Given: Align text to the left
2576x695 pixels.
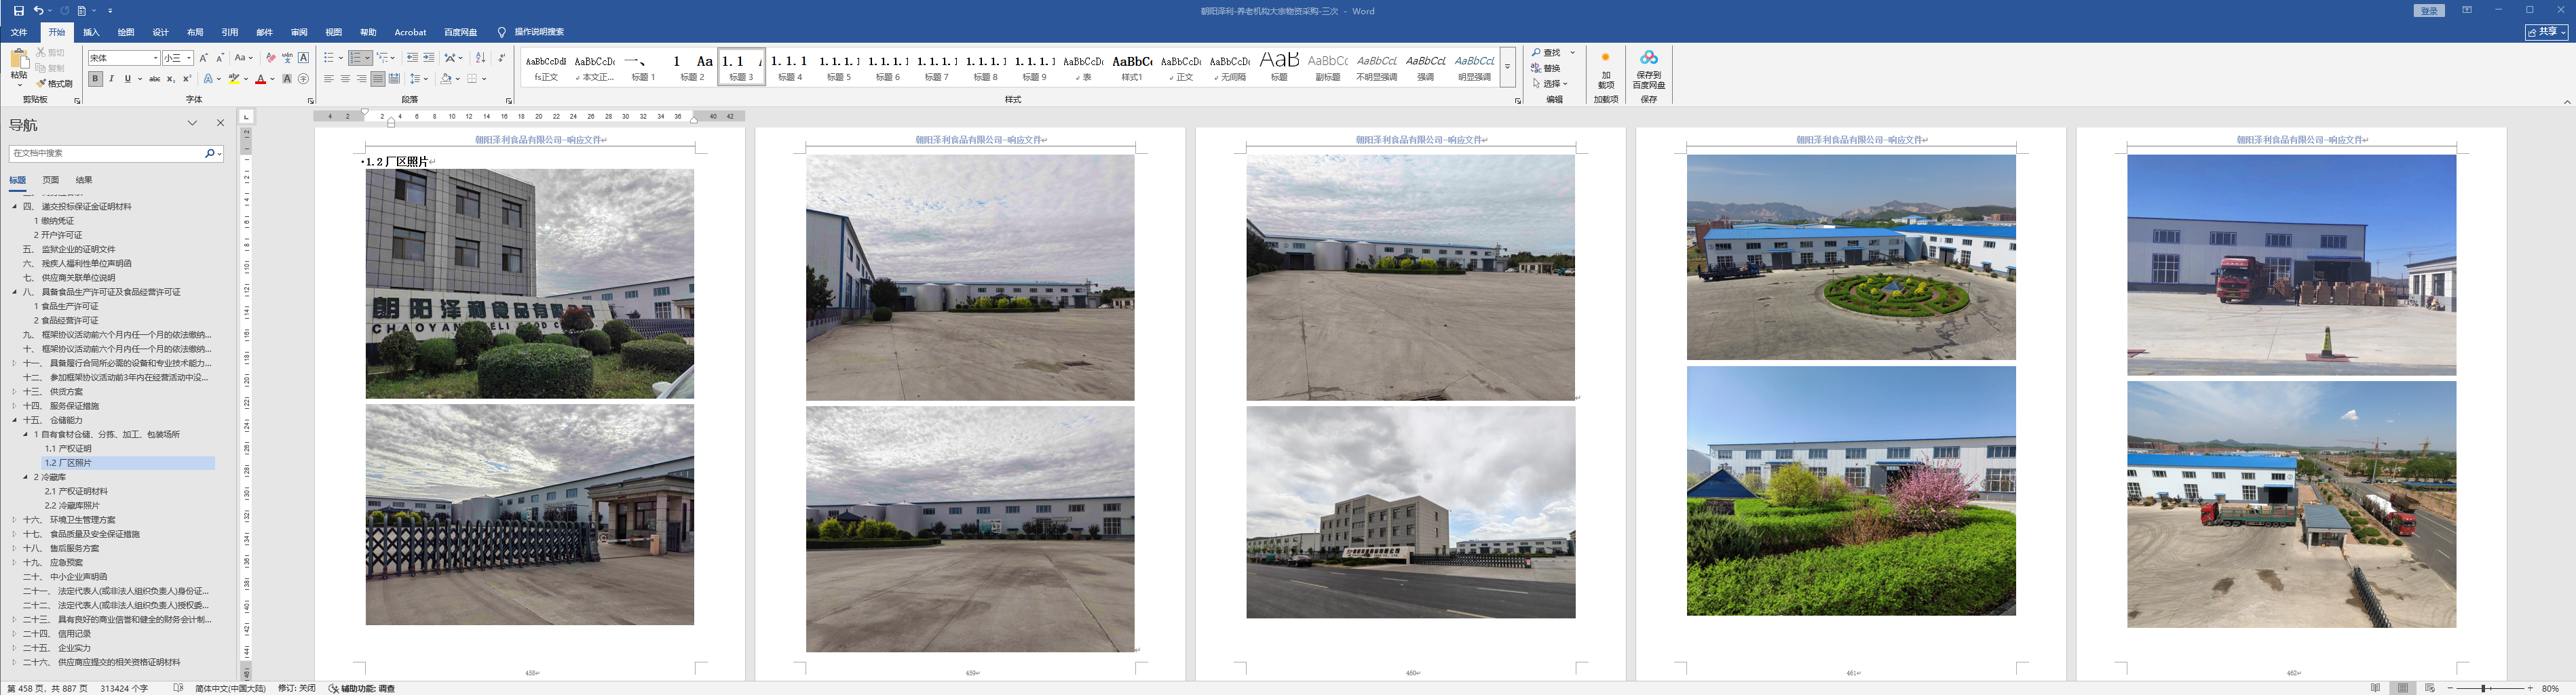Looking at the screenshot, I should coord(329,79).
